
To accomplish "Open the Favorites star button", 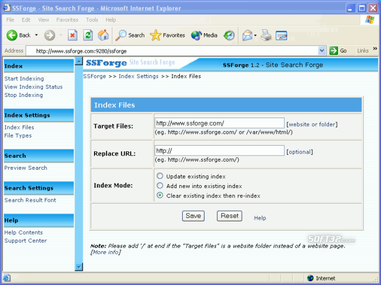I will point(167,35).
